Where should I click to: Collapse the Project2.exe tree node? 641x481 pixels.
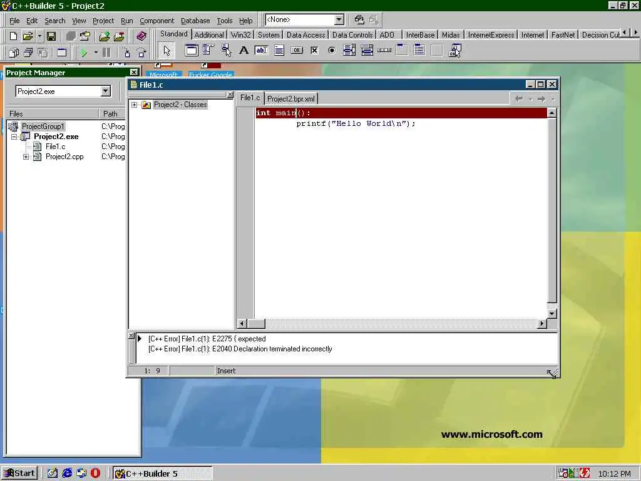coord(14,137)
